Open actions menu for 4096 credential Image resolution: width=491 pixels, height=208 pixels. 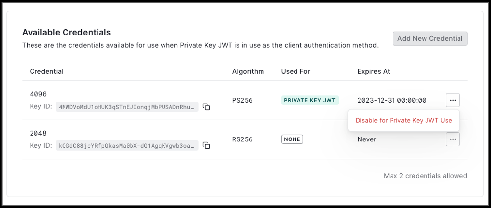(x=453, y=100)
